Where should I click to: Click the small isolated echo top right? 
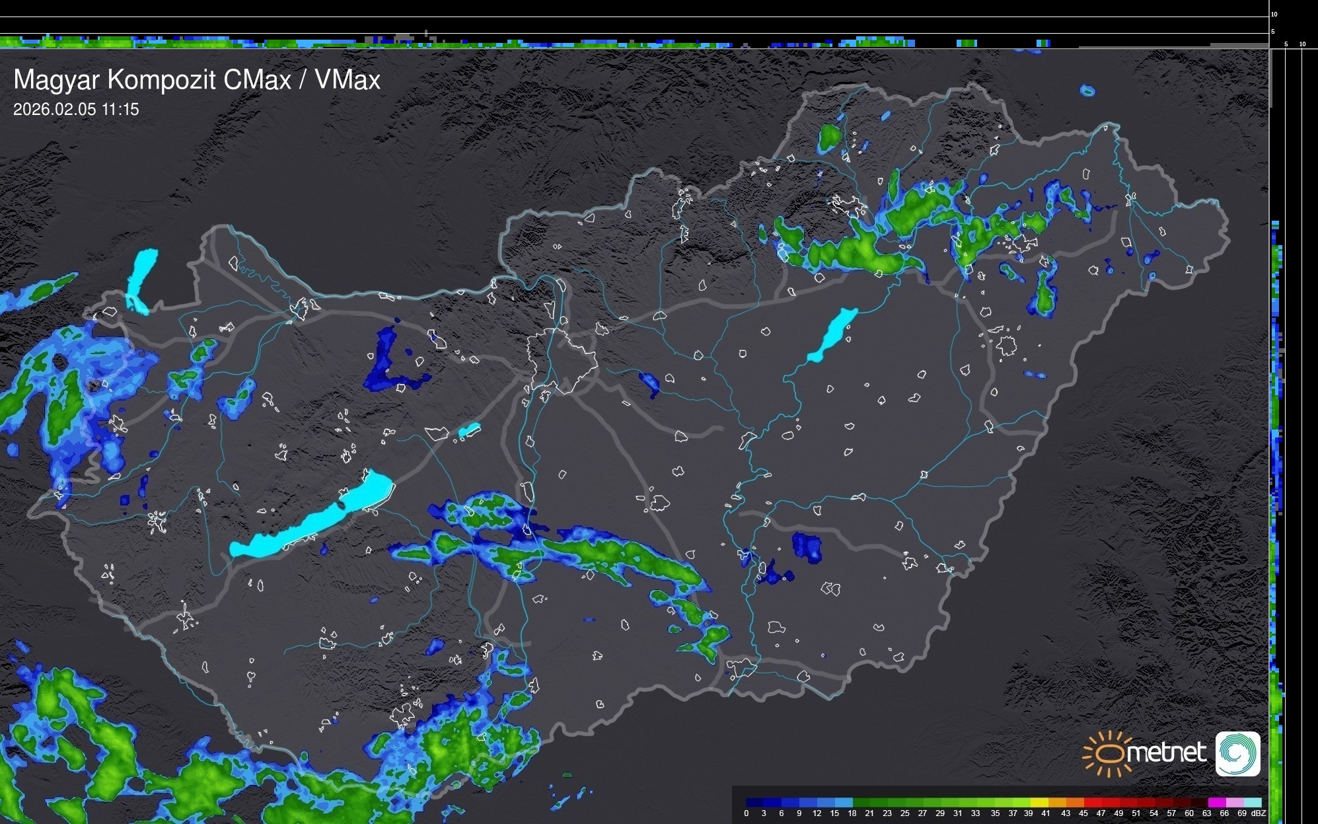point(1087,91)
